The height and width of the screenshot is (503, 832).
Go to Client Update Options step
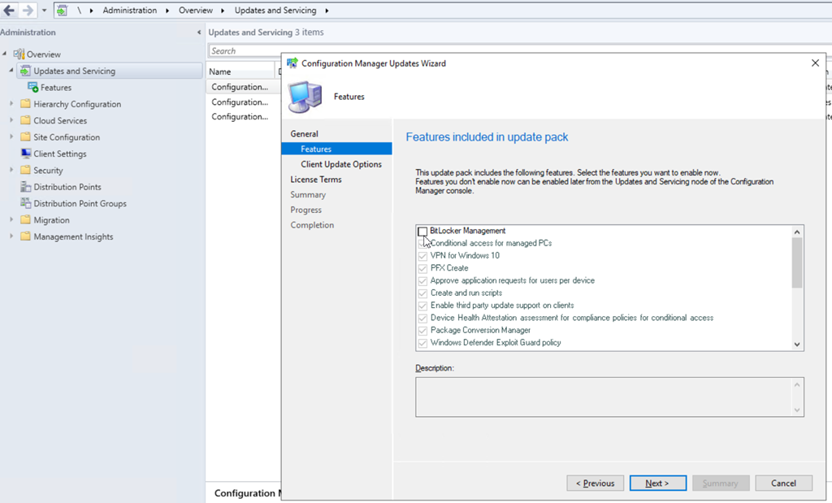341,164
